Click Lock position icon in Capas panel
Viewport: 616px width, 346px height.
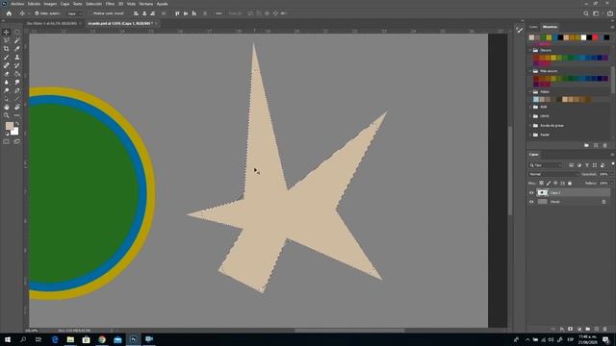pos(555,184)
